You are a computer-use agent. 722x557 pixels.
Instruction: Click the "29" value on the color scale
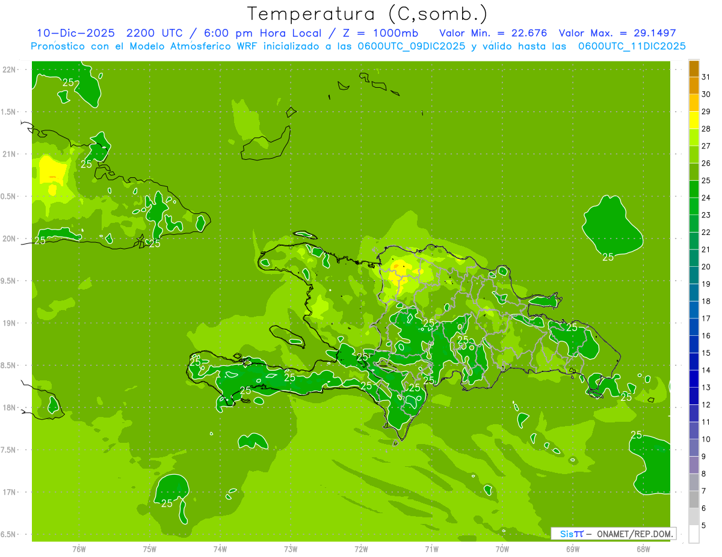coord(706,112)
